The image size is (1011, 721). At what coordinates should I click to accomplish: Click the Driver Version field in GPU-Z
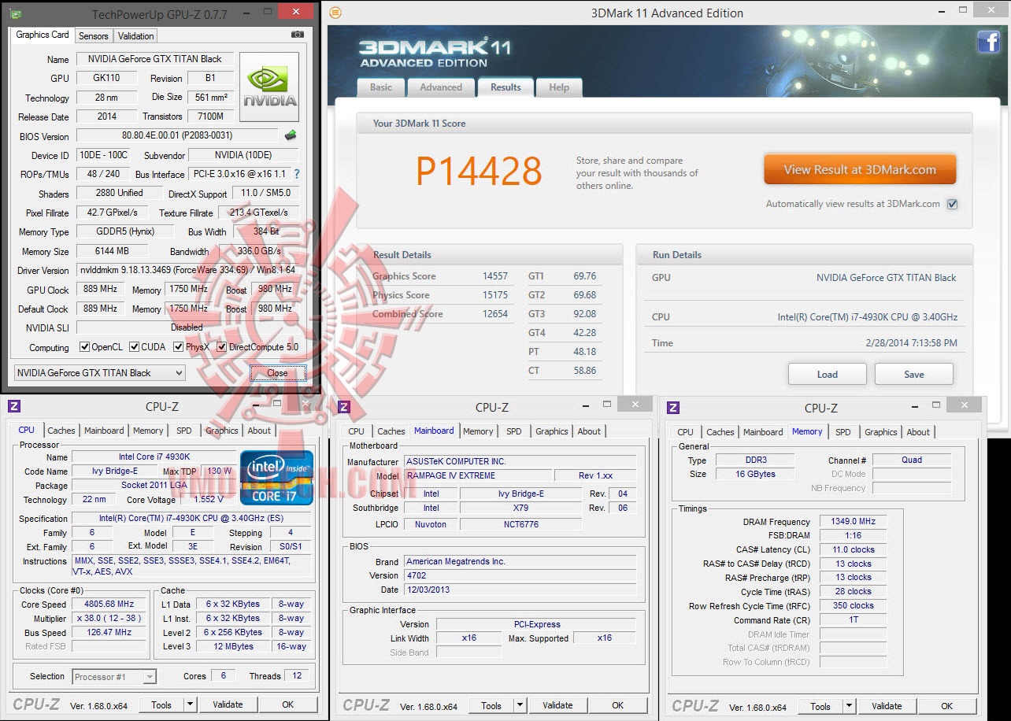coord(187,271)
